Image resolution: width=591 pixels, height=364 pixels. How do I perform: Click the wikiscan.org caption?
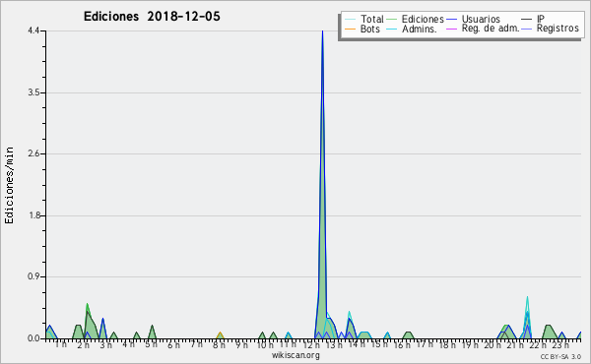pos(295,355)
